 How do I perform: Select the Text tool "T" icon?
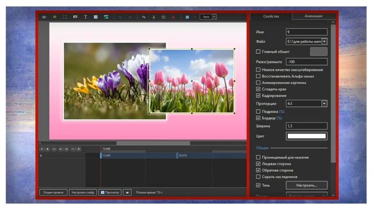click(x=86, y=17)
